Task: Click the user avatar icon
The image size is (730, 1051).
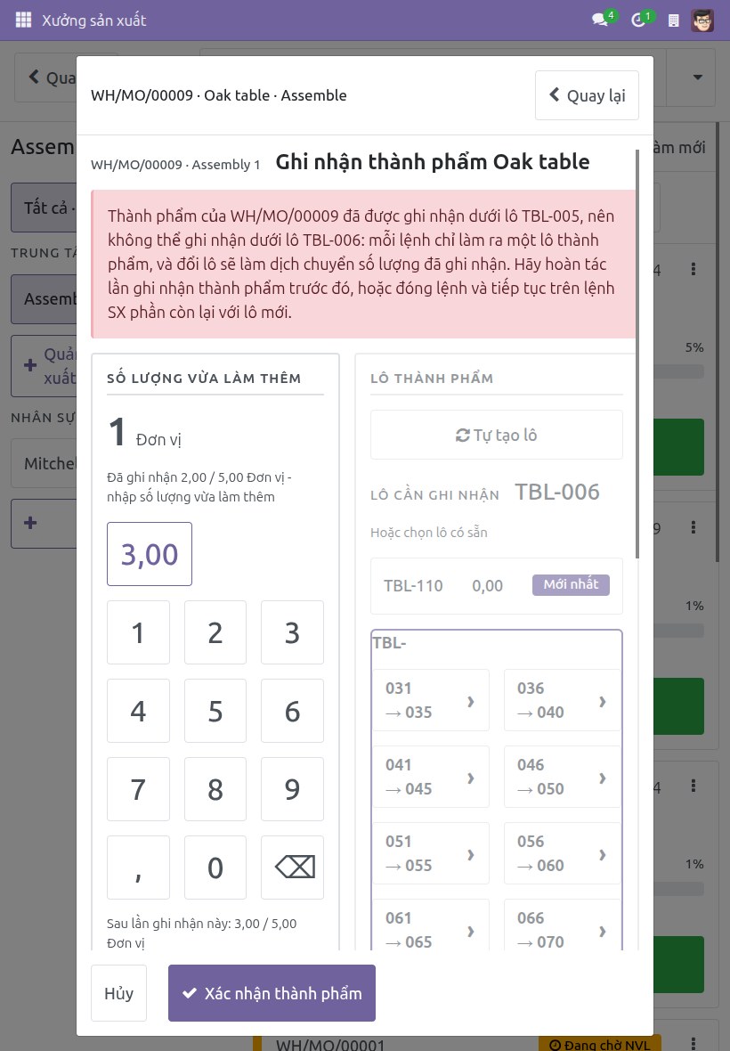Action: coord(702,20)
